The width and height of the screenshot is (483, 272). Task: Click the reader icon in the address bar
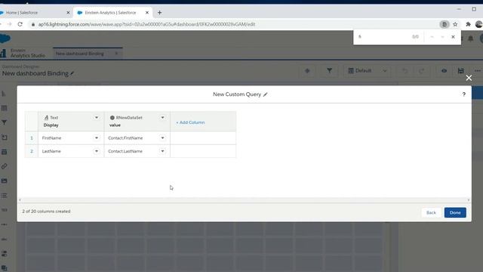[445, 24]
